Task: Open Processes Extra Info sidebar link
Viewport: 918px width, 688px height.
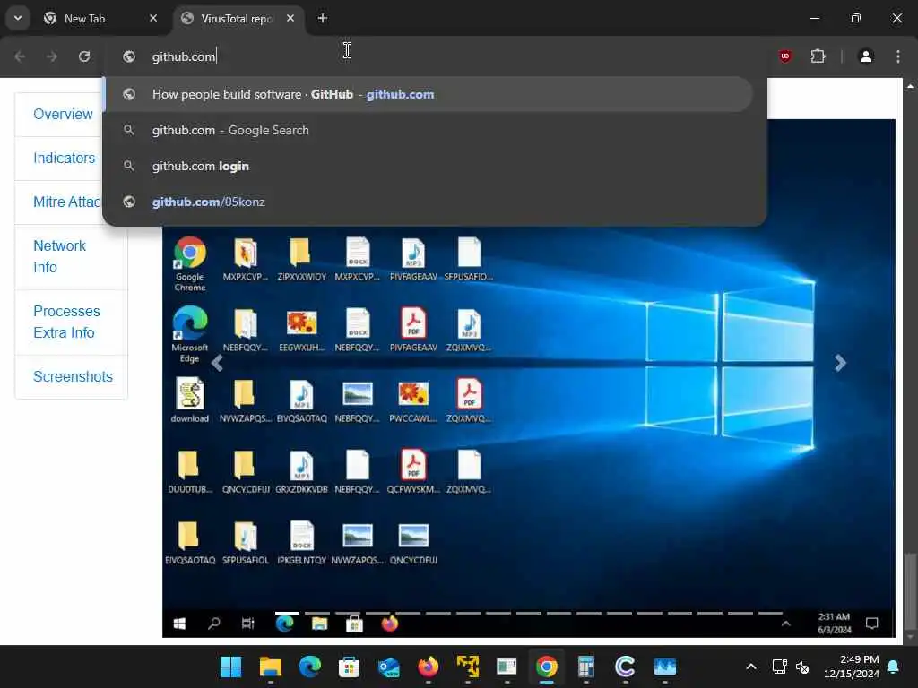Action: point(66,322)
